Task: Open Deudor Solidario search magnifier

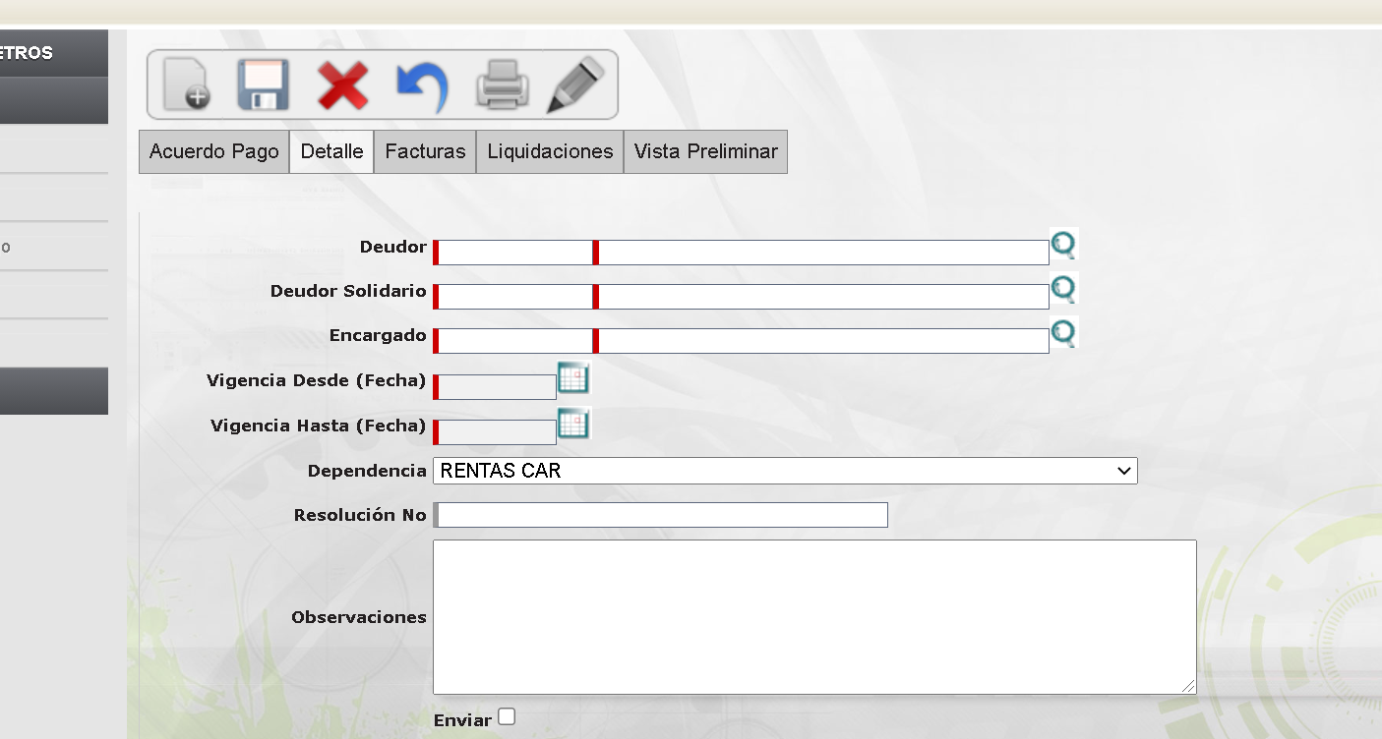Action: tap(1063, 289)
